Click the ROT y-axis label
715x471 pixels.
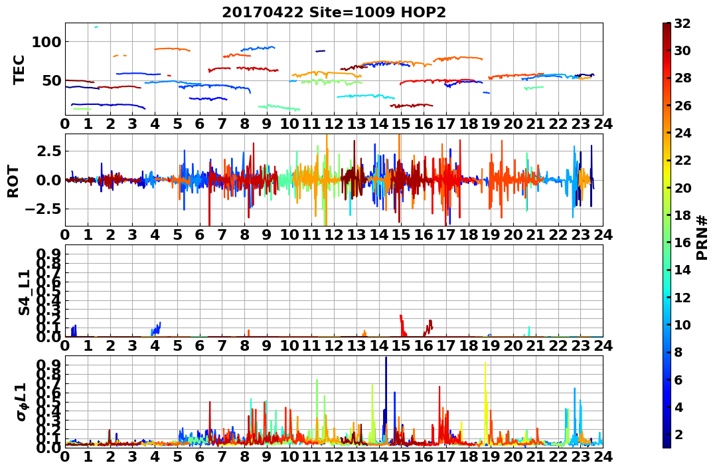point(14,181)
